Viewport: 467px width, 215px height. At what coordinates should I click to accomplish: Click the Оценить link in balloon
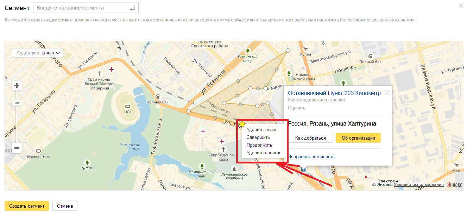297,108
